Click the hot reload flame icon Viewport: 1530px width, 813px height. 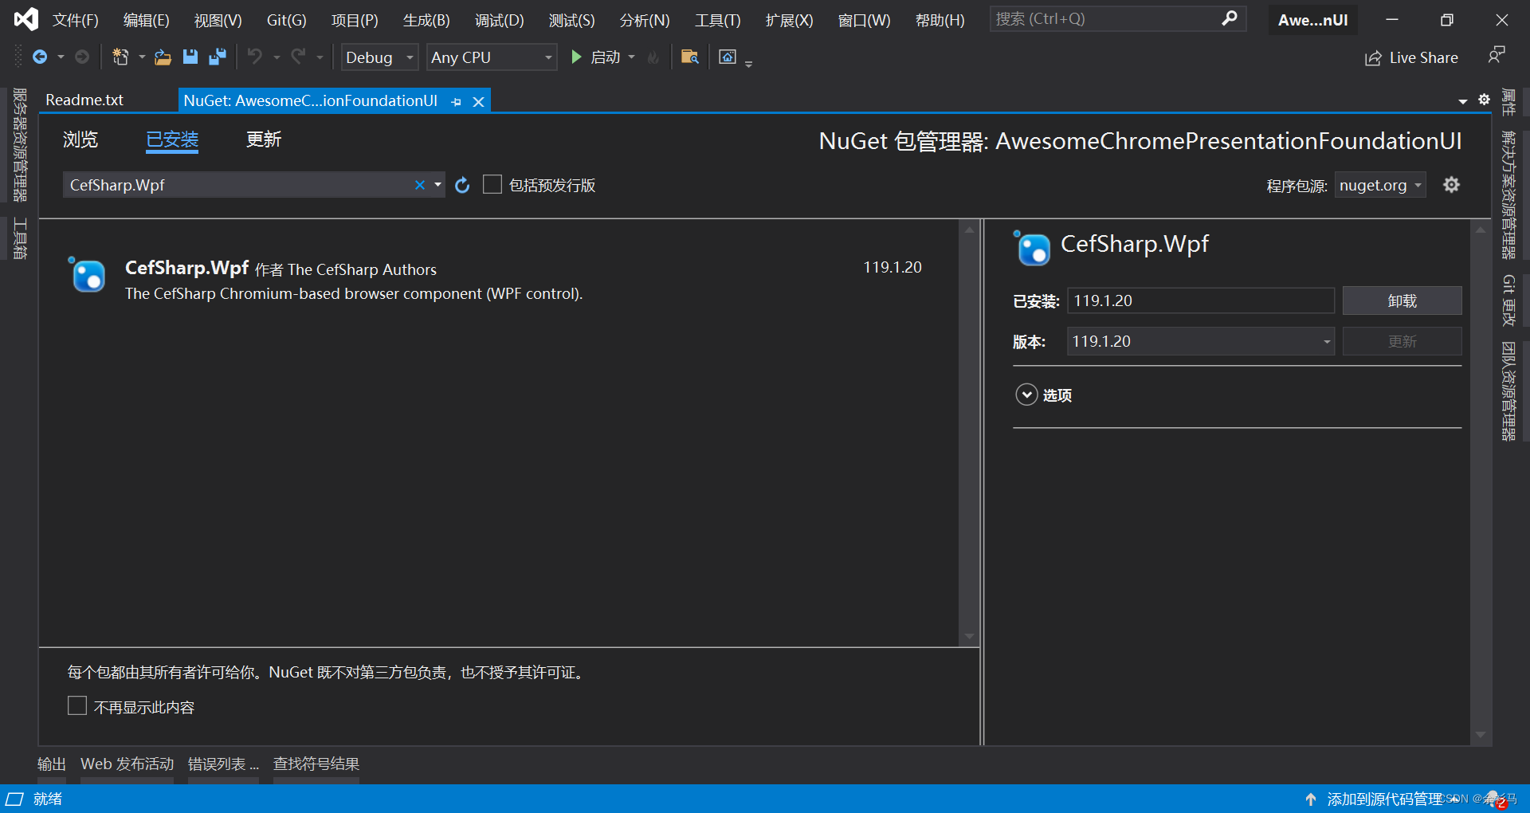(653, 57)
